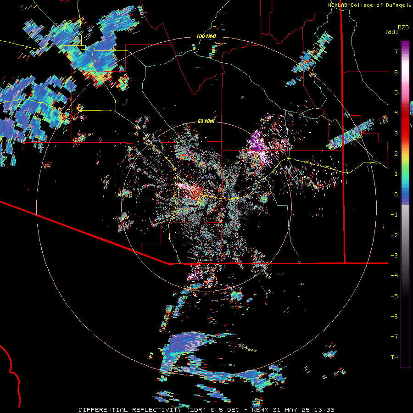Click the '-3' value on the color scale

394,256
